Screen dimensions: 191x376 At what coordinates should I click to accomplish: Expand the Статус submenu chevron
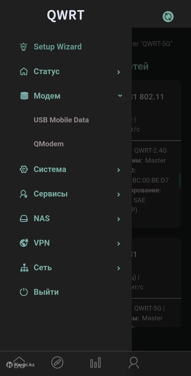118,72
